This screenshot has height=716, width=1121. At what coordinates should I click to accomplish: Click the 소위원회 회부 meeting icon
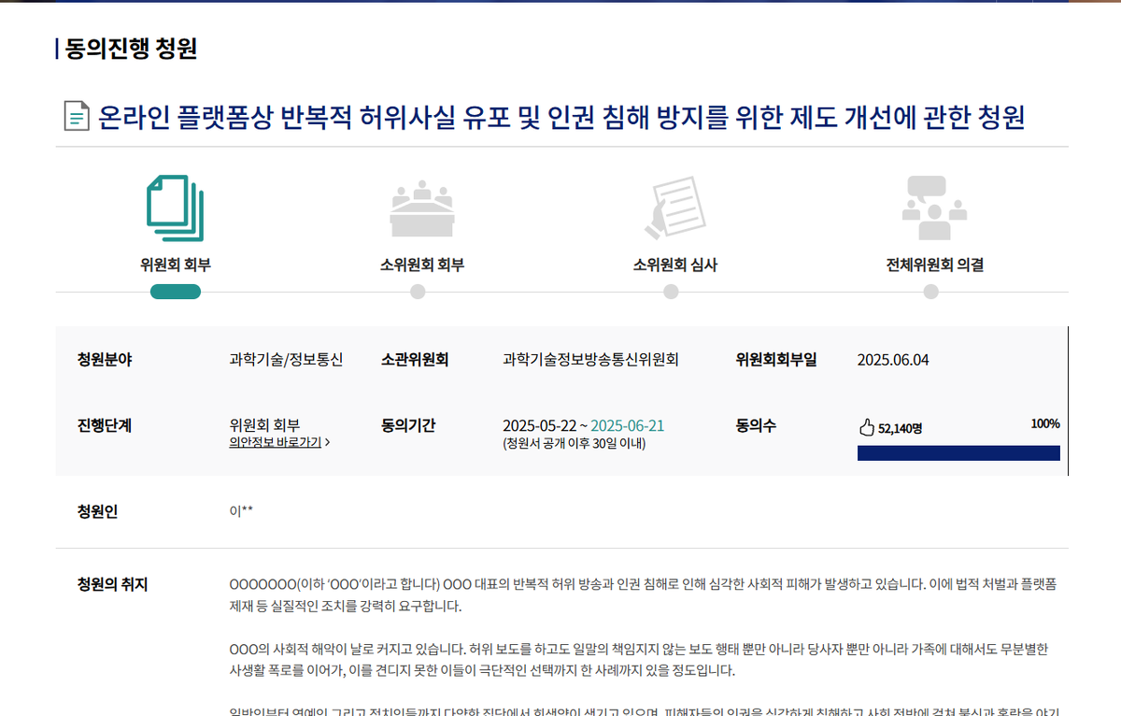point(422,208)
